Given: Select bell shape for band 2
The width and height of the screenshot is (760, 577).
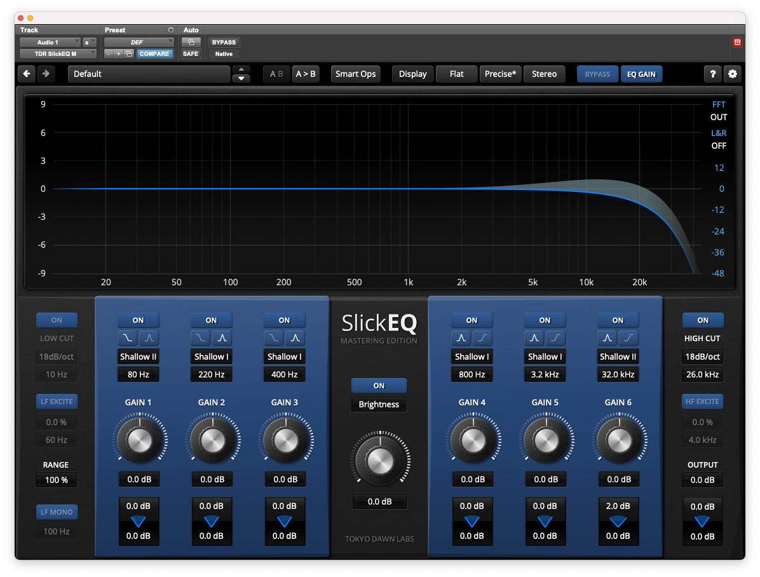Looking at the screenshot, I should pos(222,338).
